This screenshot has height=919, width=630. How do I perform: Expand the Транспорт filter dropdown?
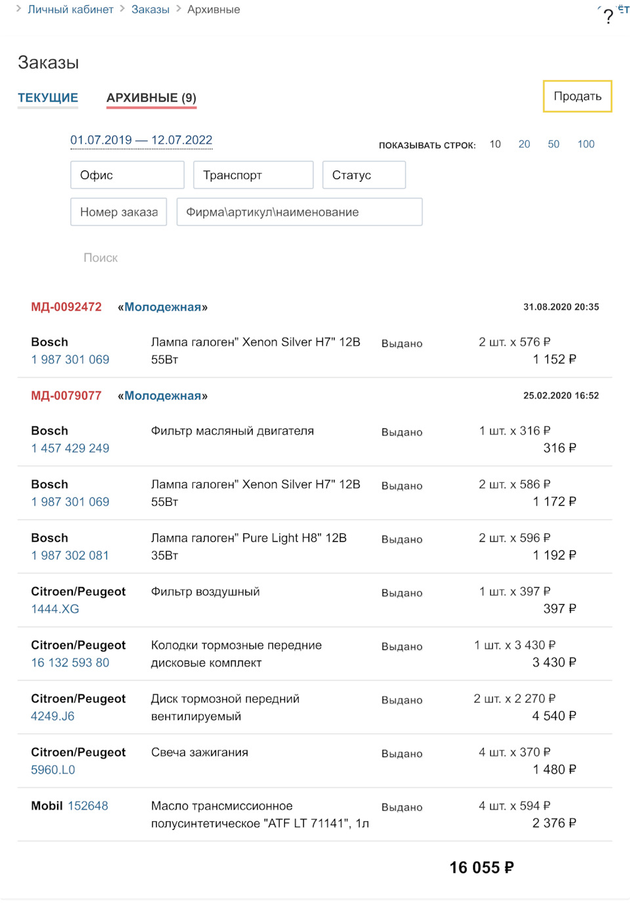click(x=253, y=175)
